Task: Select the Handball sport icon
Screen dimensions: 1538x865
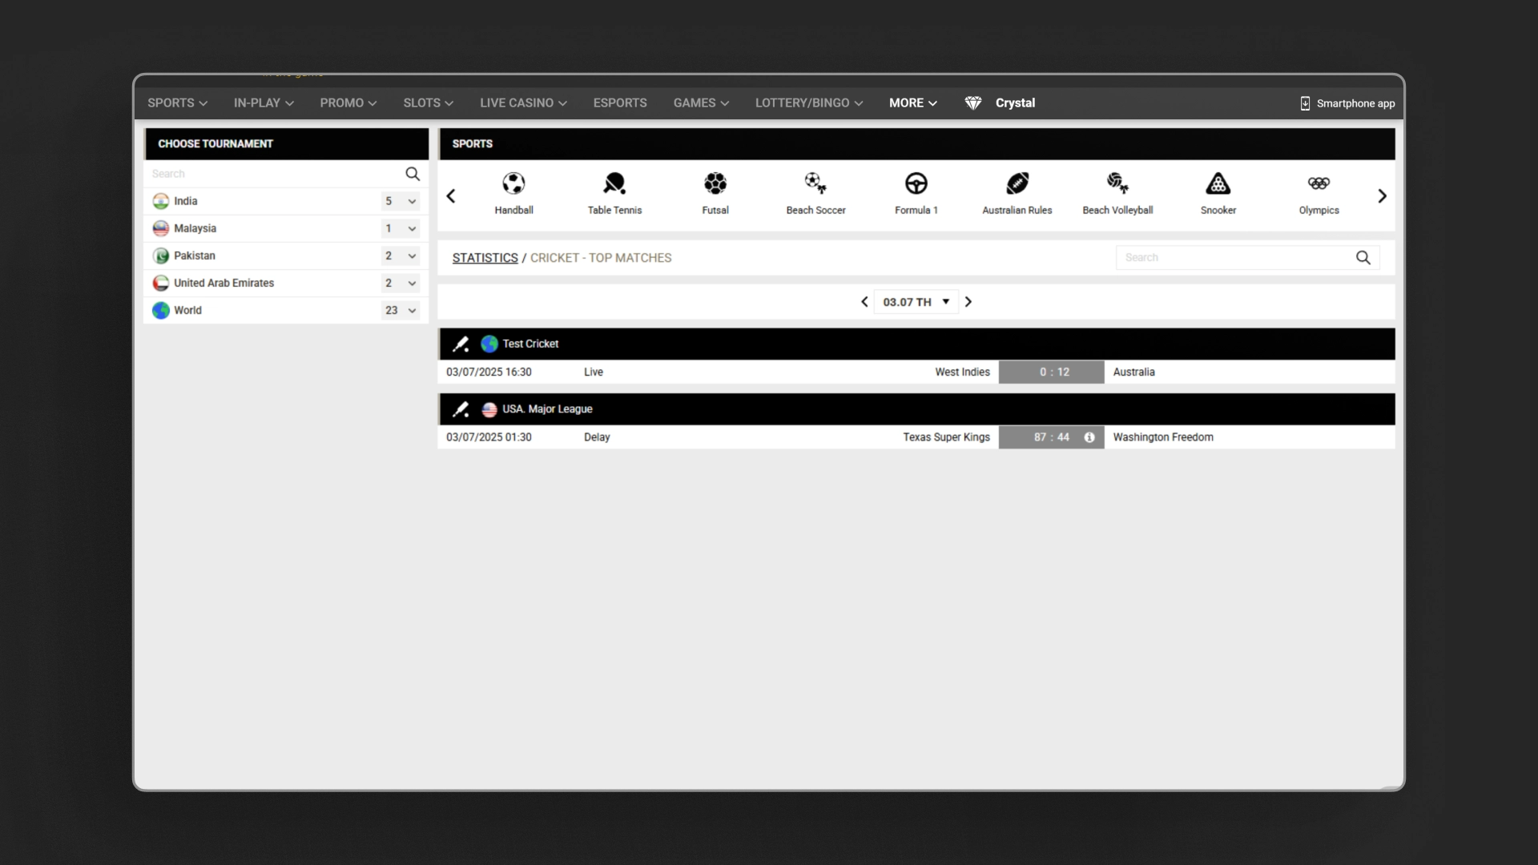Action: tap(513, 184)
